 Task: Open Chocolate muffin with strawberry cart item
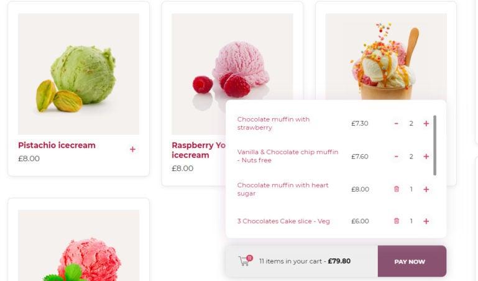tap(273, 124)
